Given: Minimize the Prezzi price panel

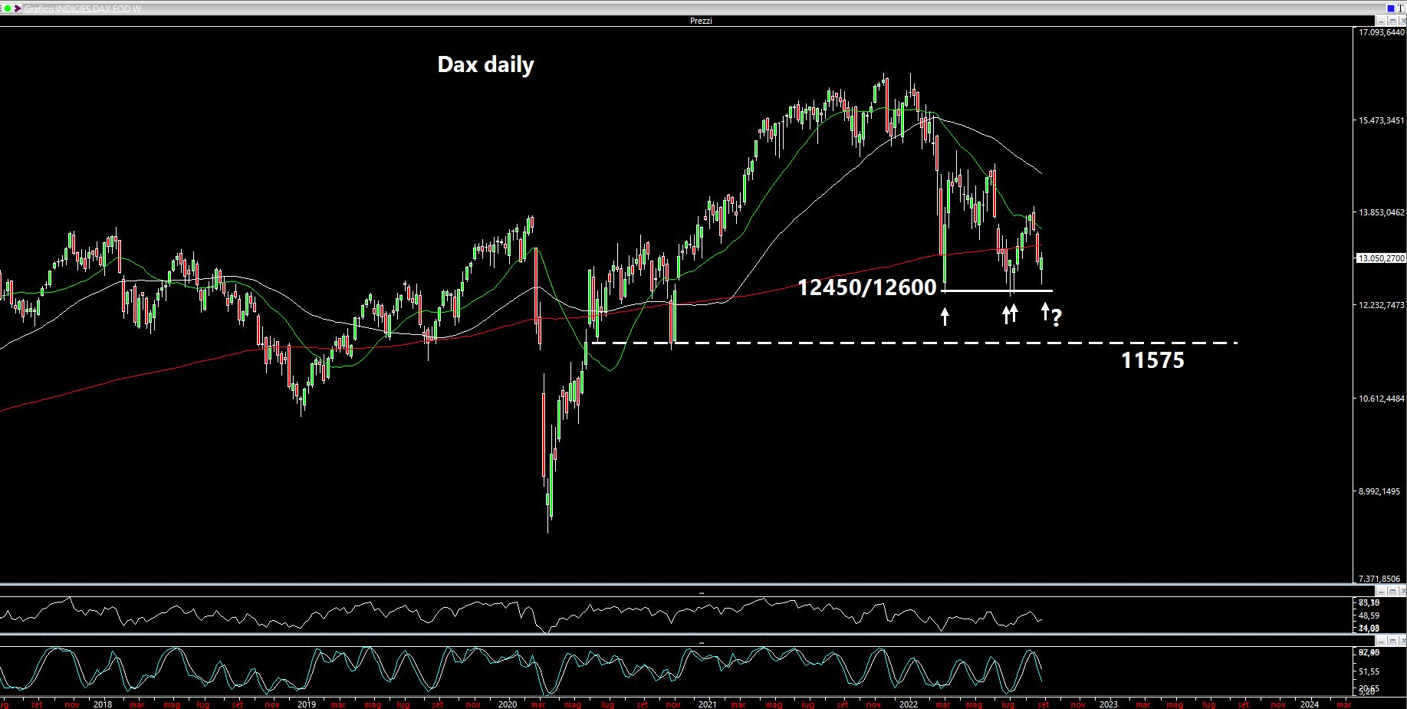Looking at the screenshot, I should coord(1381,21).
